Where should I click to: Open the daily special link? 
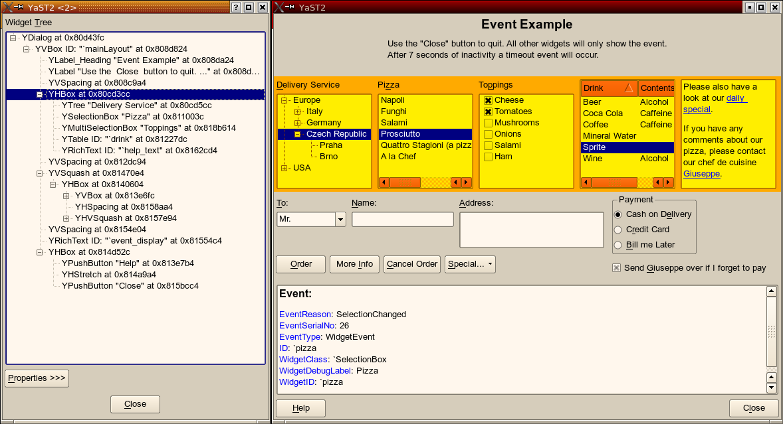[x=736, y=98]
